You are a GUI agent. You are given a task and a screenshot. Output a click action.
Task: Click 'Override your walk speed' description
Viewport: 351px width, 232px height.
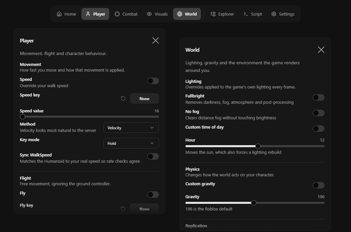44,86
